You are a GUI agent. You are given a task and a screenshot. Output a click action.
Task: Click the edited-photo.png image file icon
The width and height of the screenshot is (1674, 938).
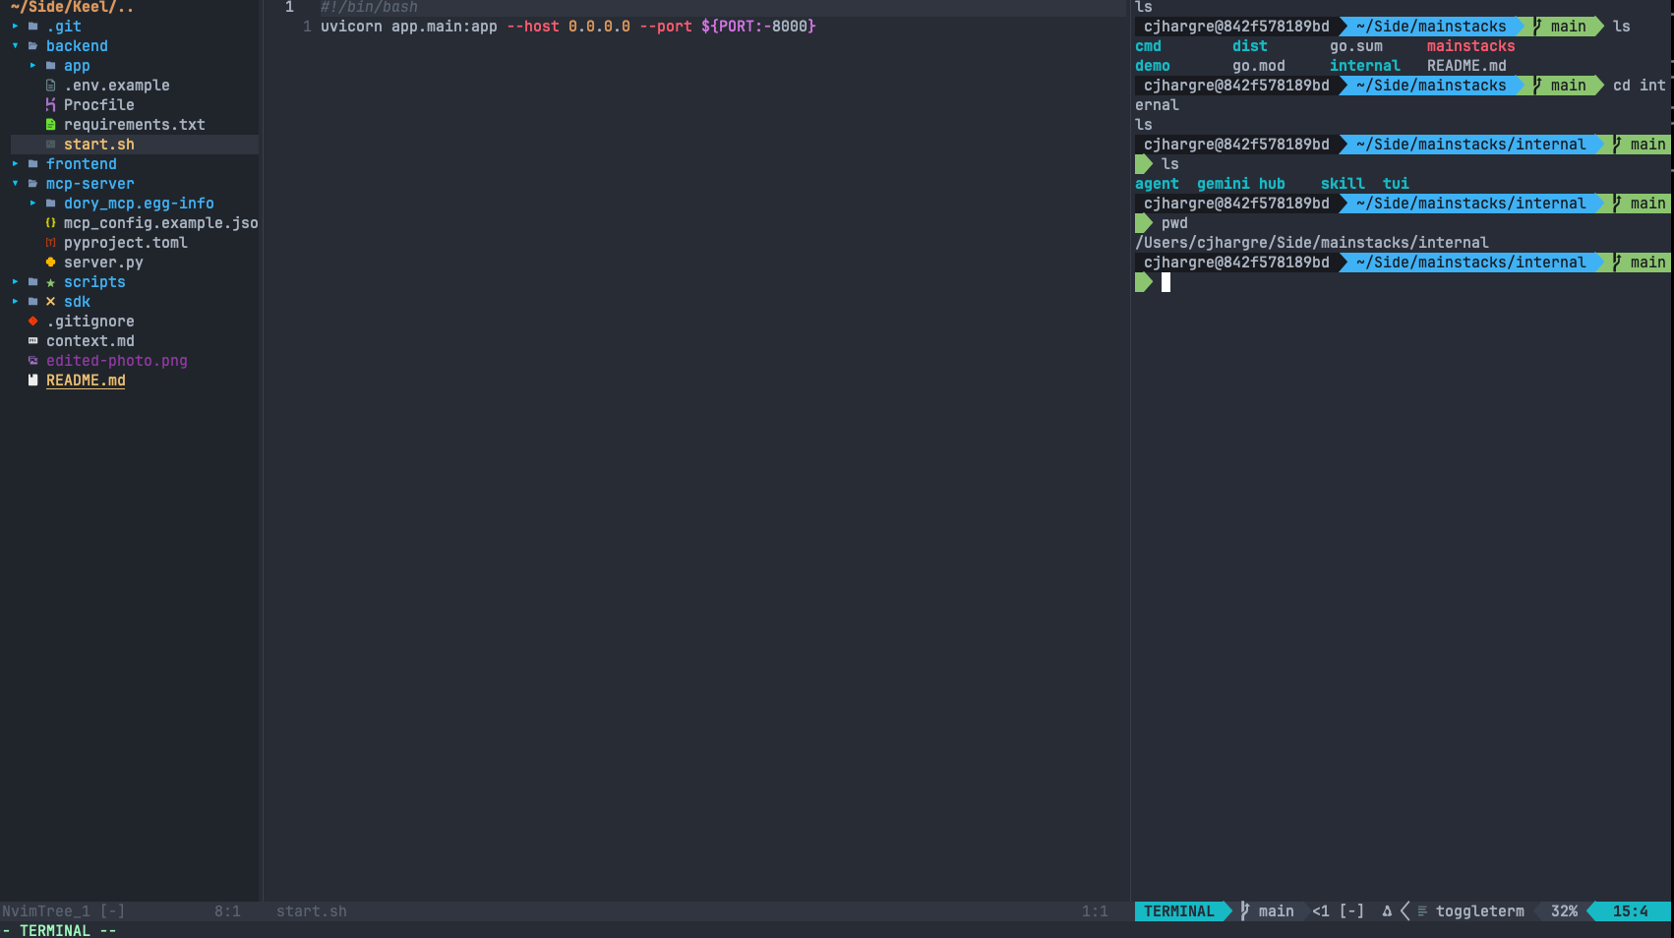pyautogui.click(x=32, y=361)
